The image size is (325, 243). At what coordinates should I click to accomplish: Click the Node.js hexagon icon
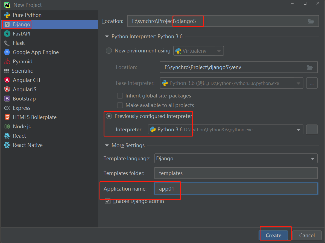7,126
